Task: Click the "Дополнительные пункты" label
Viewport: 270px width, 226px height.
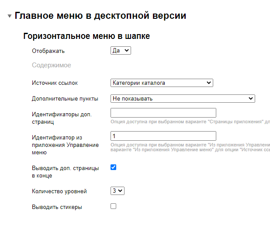Action: (x=65, y=98)
